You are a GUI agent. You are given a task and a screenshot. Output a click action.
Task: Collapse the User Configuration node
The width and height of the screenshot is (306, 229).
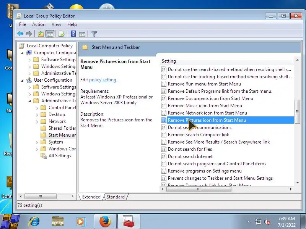click(x=22, y=81)
